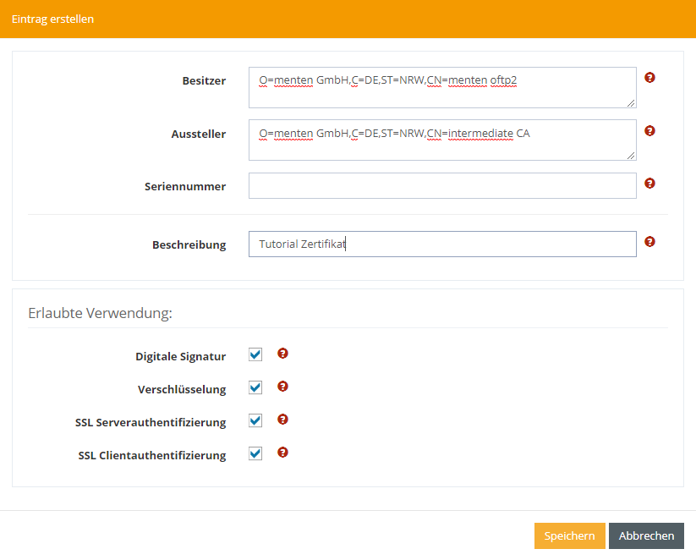This screenshot has height=560, width=696.
Task: Show help for Digitale Signatur
Action: point(283,354)
